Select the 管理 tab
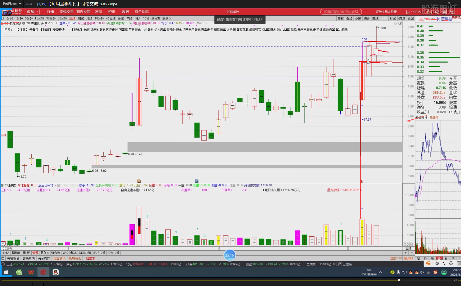This screenshot has width=461, height=286. (x=35, y=253)
